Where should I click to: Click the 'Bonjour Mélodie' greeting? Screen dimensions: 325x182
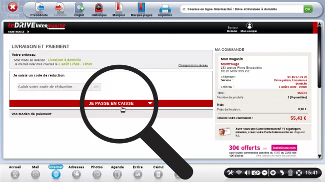point(232,29)
